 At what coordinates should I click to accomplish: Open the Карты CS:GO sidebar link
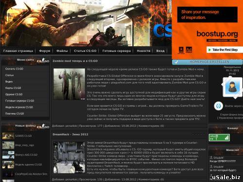[x=13, y=88]
